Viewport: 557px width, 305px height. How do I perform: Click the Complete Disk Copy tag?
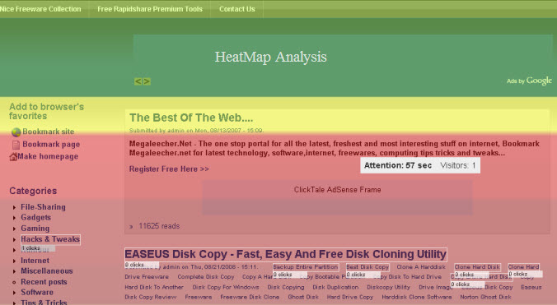[206, 277]
